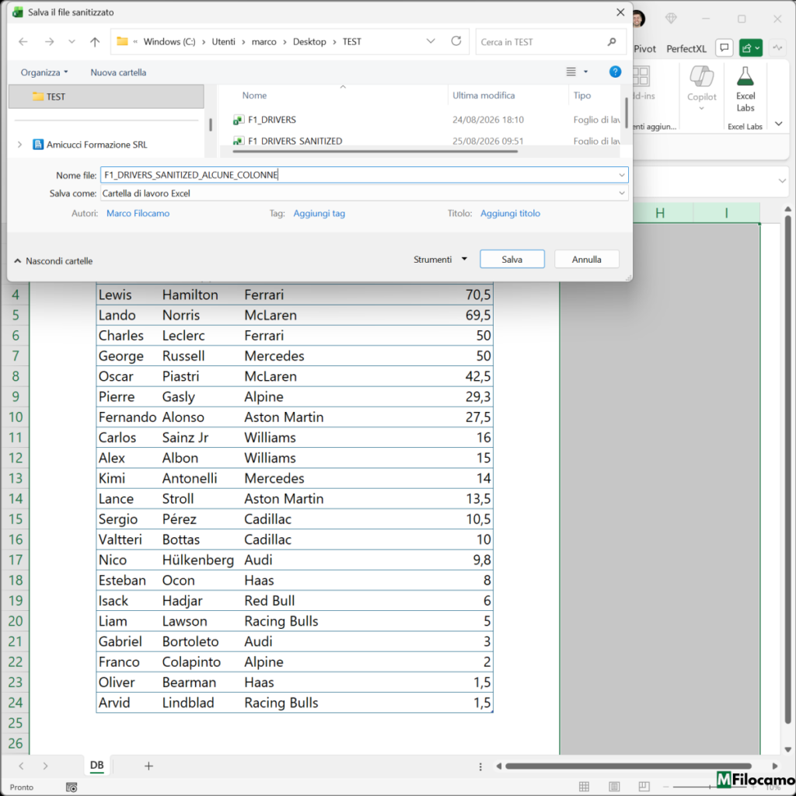796x796 pixels.
Task: Select TEST folder in navigation pane
Action: [106, 96]
